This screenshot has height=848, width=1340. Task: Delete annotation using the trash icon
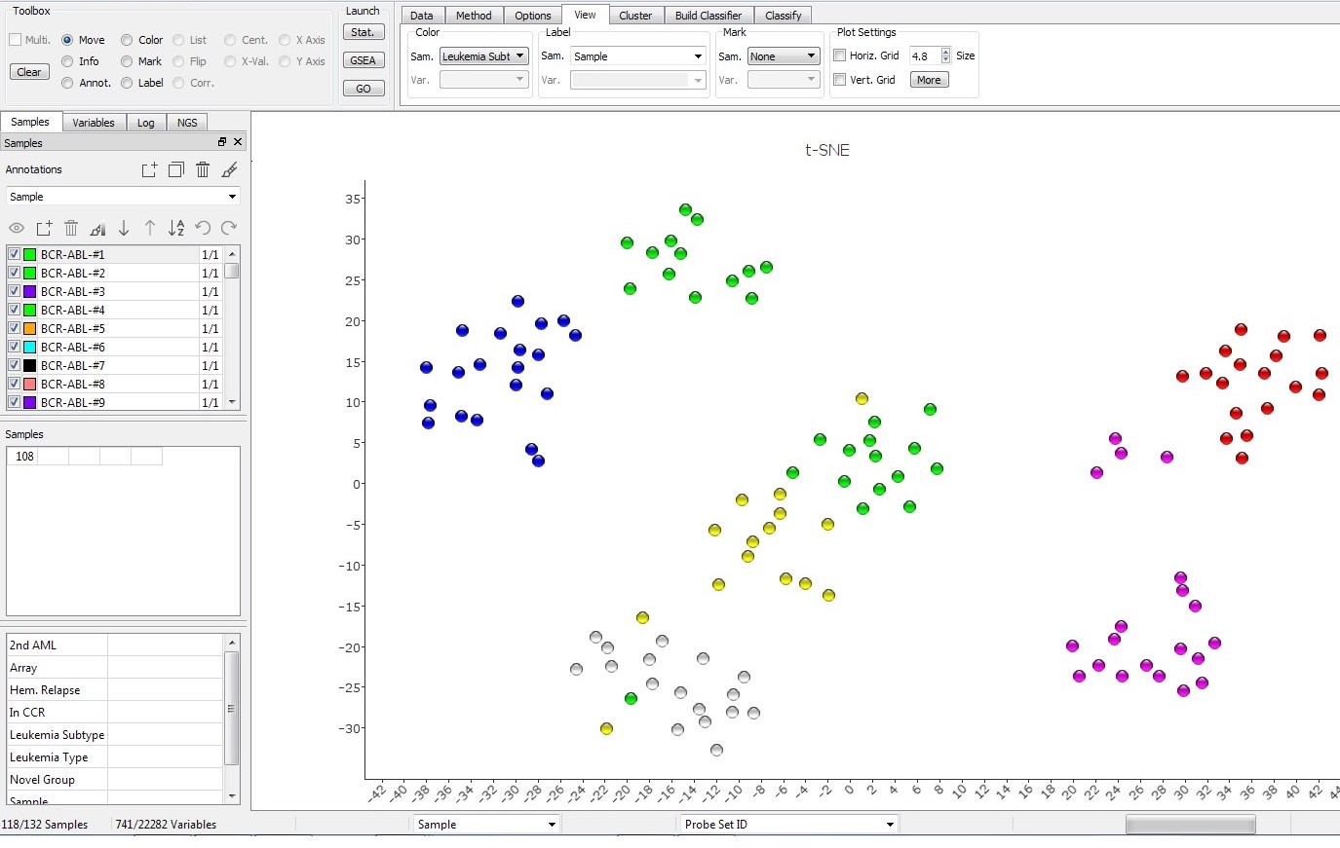click(x=202, y=169)
